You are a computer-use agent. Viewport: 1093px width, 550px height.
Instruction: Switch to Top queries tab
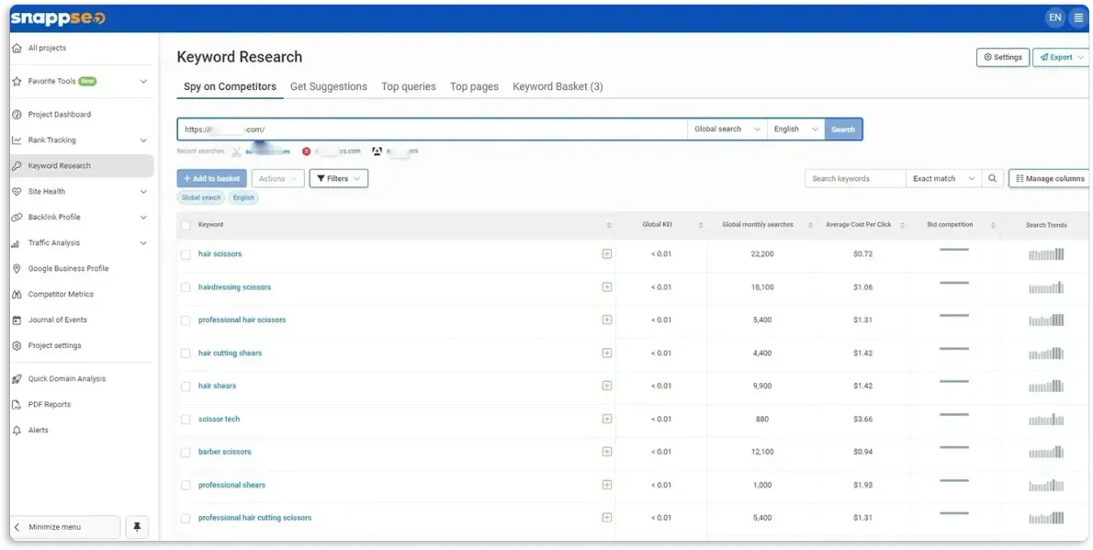coord(409,86)
